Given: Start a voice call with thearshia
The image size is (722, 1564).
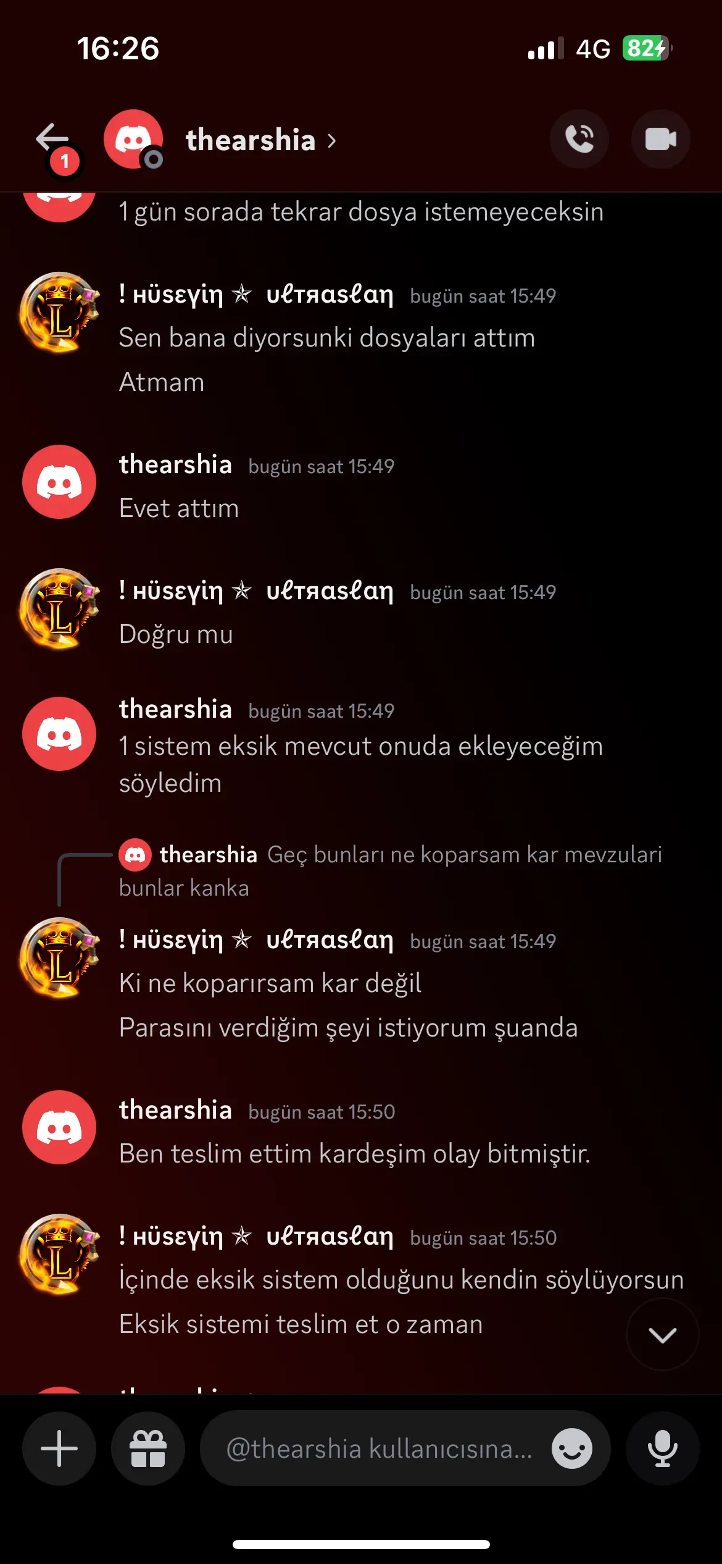Looking at the screenshot, I should [x=579, y=139].
